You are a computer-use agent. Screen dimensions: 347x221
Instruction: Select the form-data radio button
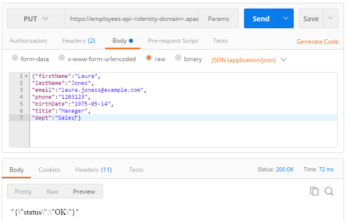15,58
